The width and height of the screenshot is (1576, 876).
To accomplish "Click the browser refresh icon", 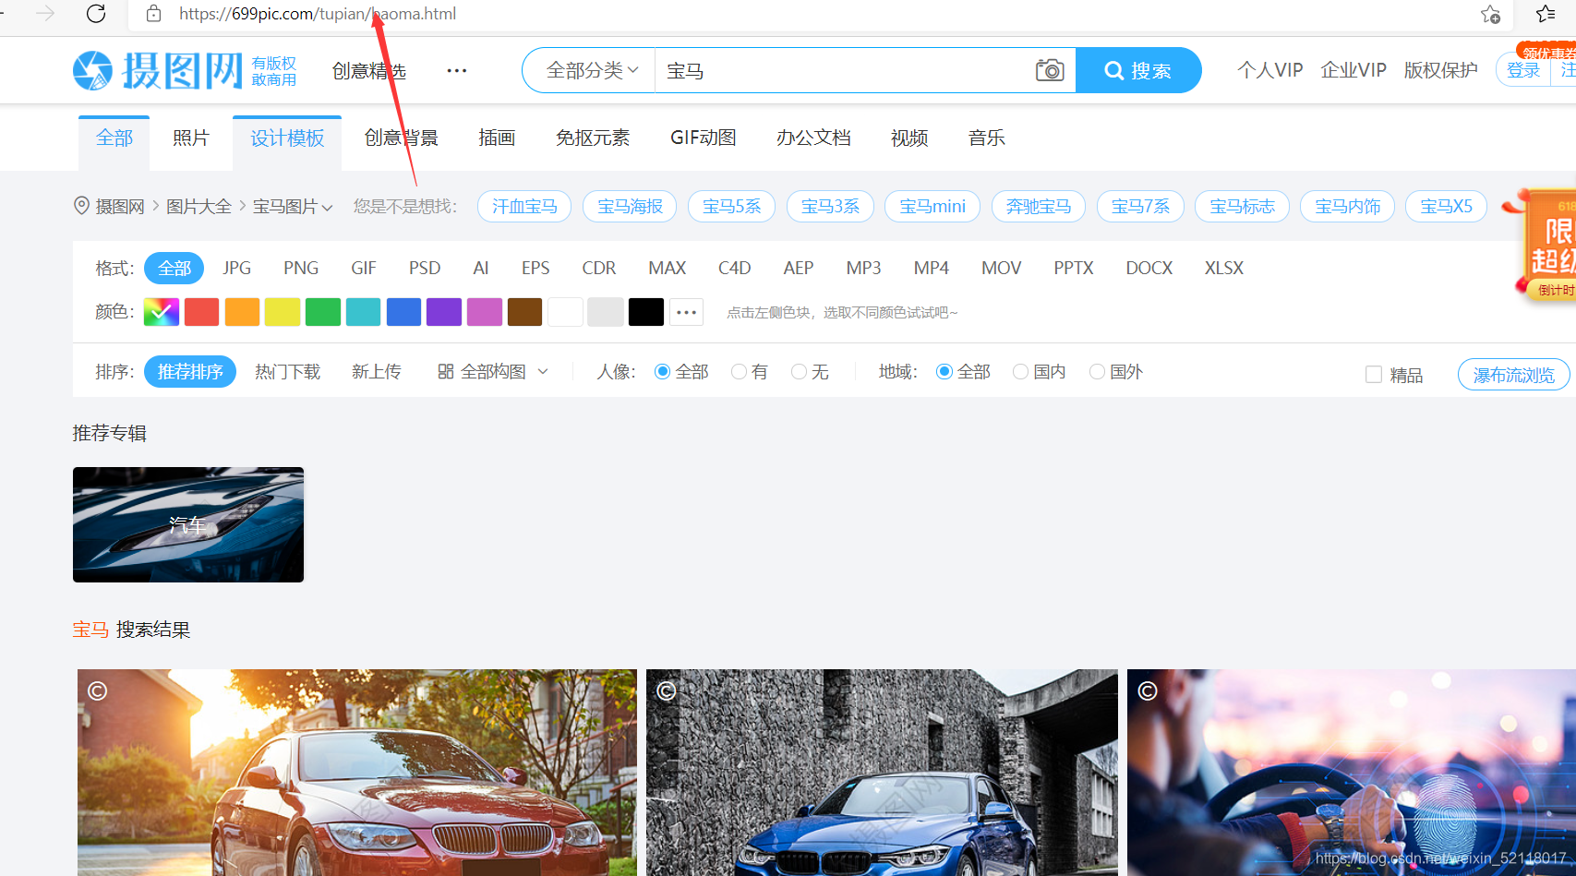I will point(96,13).
